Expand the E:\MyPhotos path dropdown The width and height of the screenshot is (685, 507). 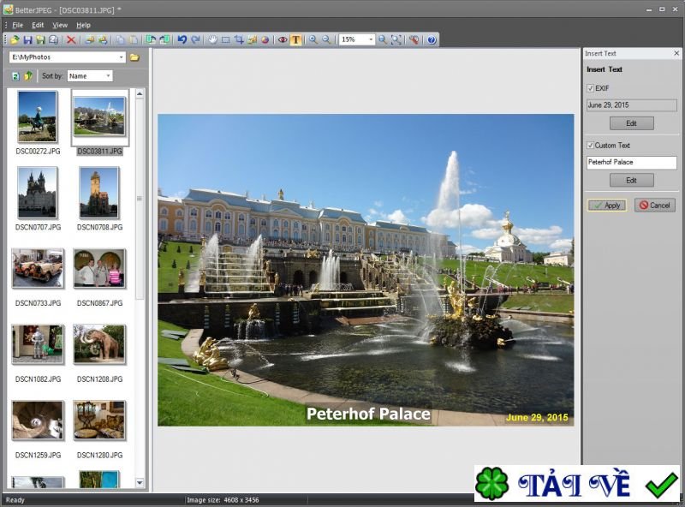(121, 57)
